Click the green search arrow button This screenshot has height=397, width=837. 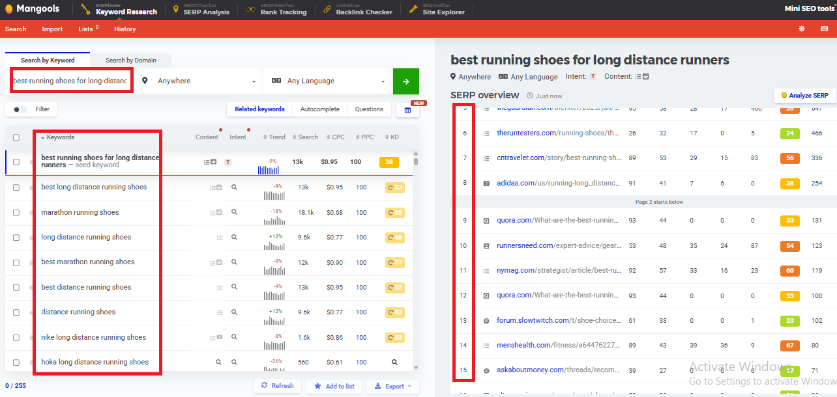click(x=406, y=81)
